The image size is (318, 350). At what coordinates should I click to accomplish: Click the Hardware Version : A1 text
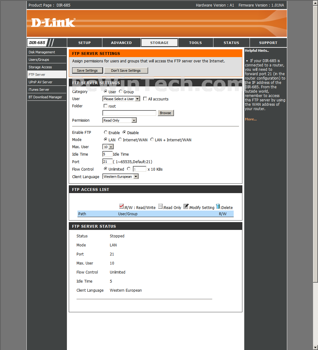215,5
